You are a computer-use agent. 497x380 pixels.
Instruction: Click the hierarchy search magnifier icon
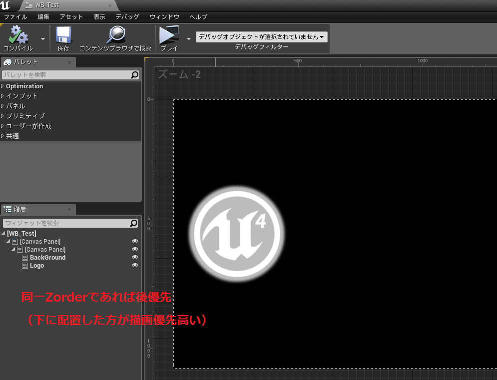click(x=134, y=223)
